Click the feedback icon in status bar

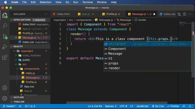point(184,106)
